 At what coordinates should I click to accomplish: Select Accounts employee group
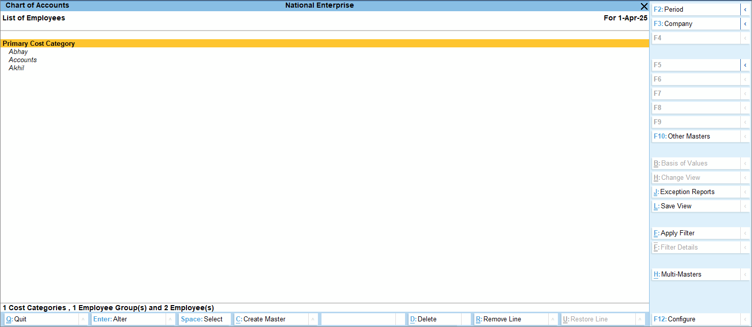[x=23, y=60]
